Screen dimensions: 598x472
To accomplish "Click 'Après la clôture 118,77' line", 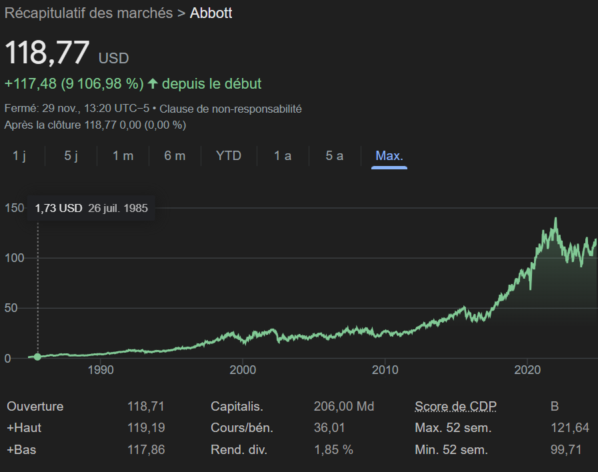I will click(x=95, y=125).
